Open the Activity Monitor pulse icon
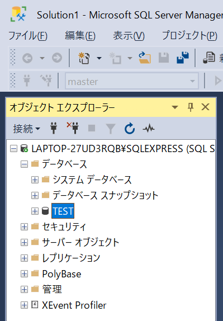 tap(149, 129)
